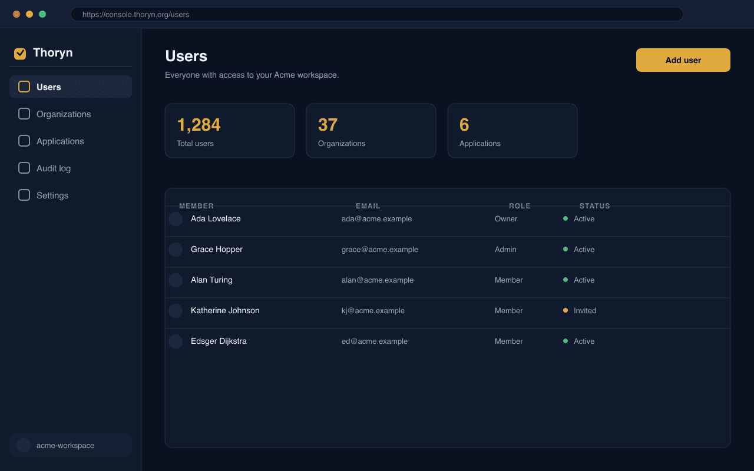The width and height of the screenshot is (754, 471).
Task: Click the Applications stat card showing 6
Action: tap(512, 131)
